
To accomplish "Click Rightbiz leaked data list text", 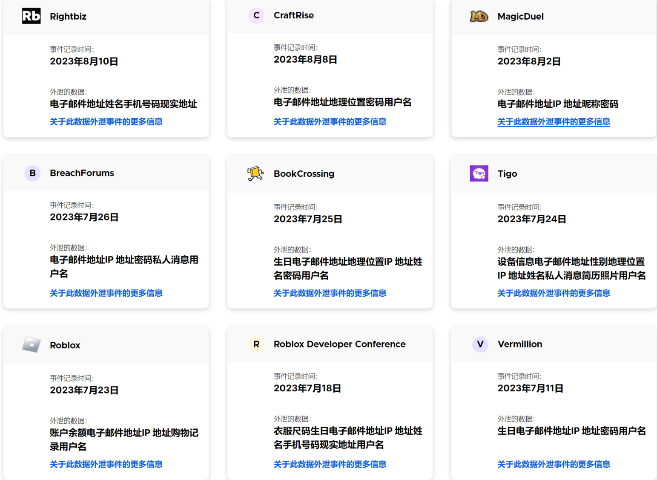I will tap(123, 104).
